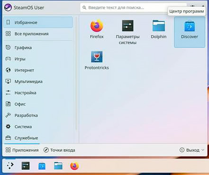Click the SteamOS User avatar
Screen dimensions: 209x175
tap(8, 8)
